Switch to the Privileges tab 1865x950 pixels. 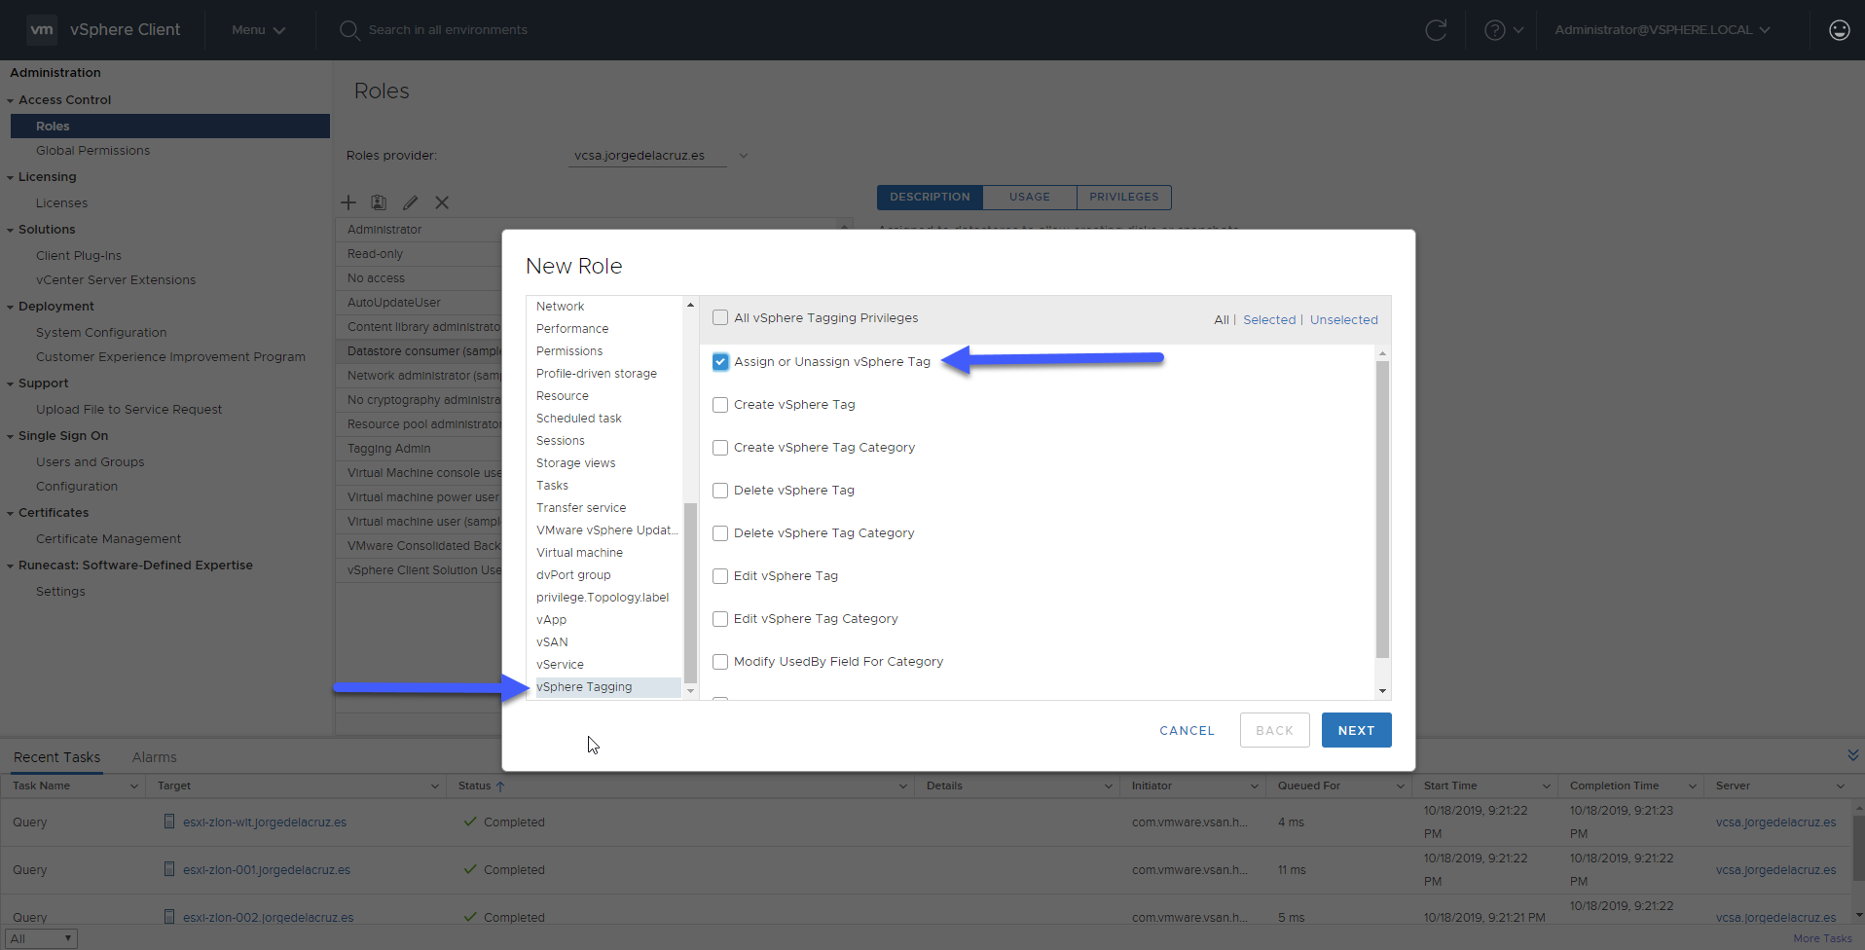[x=1124, y=197]
